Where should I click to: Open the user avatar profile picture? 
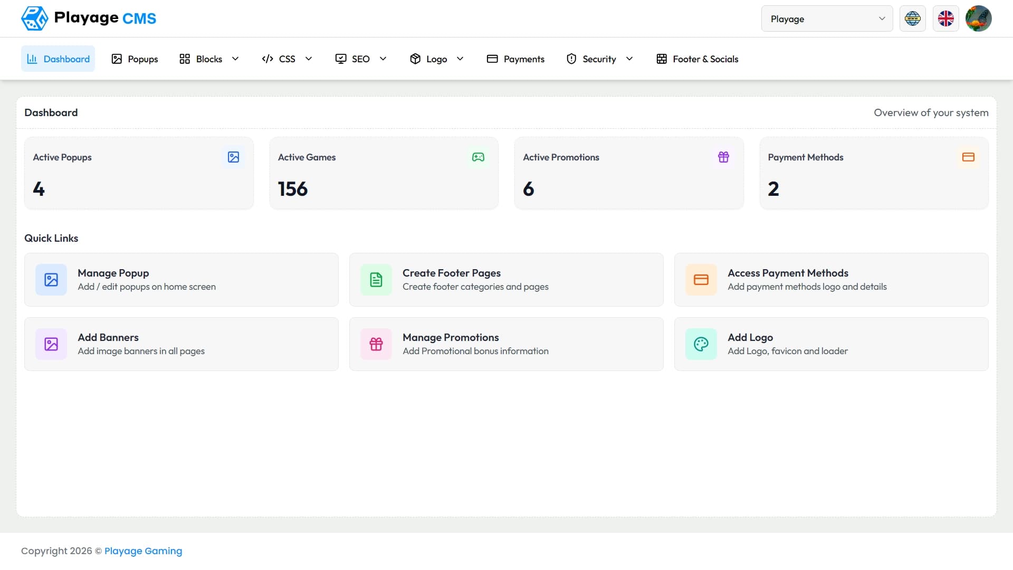979,18
